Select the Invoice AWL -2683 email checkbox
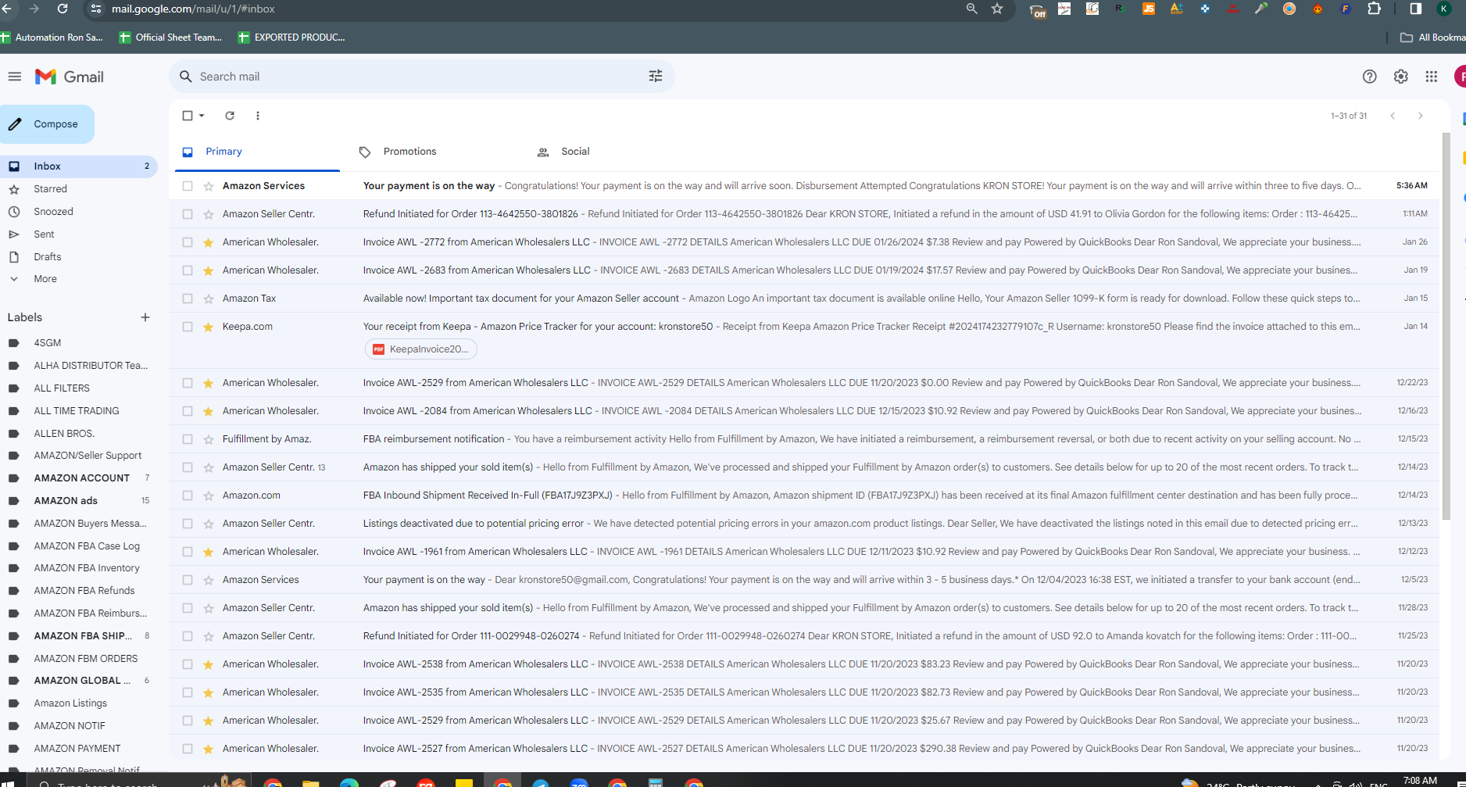Image resolution: width=1466 pixels, height=787 pixels. (x=188, y=270)
